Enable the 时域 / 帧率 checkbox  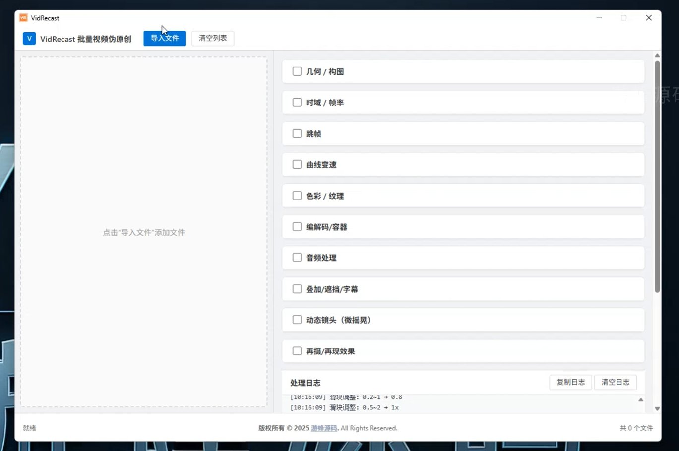[x=297, y=102]
